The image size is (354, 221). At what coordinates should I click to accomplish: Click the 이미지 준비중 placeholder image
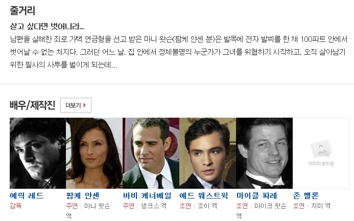point(321,153)
